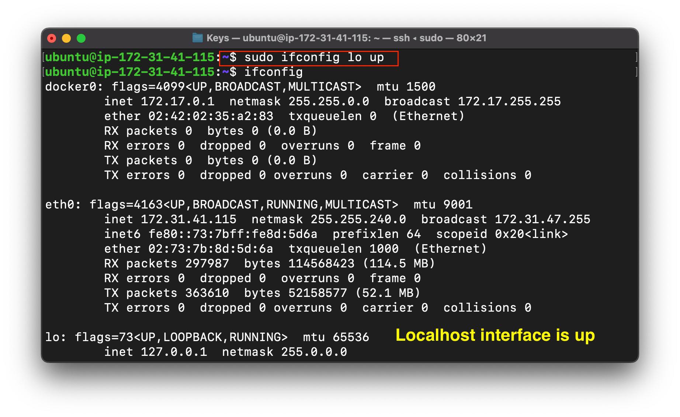The width and height of the screenshot is (680, 417).
Task: Click the green full-screen traffic light
Action: coord(81,37)
